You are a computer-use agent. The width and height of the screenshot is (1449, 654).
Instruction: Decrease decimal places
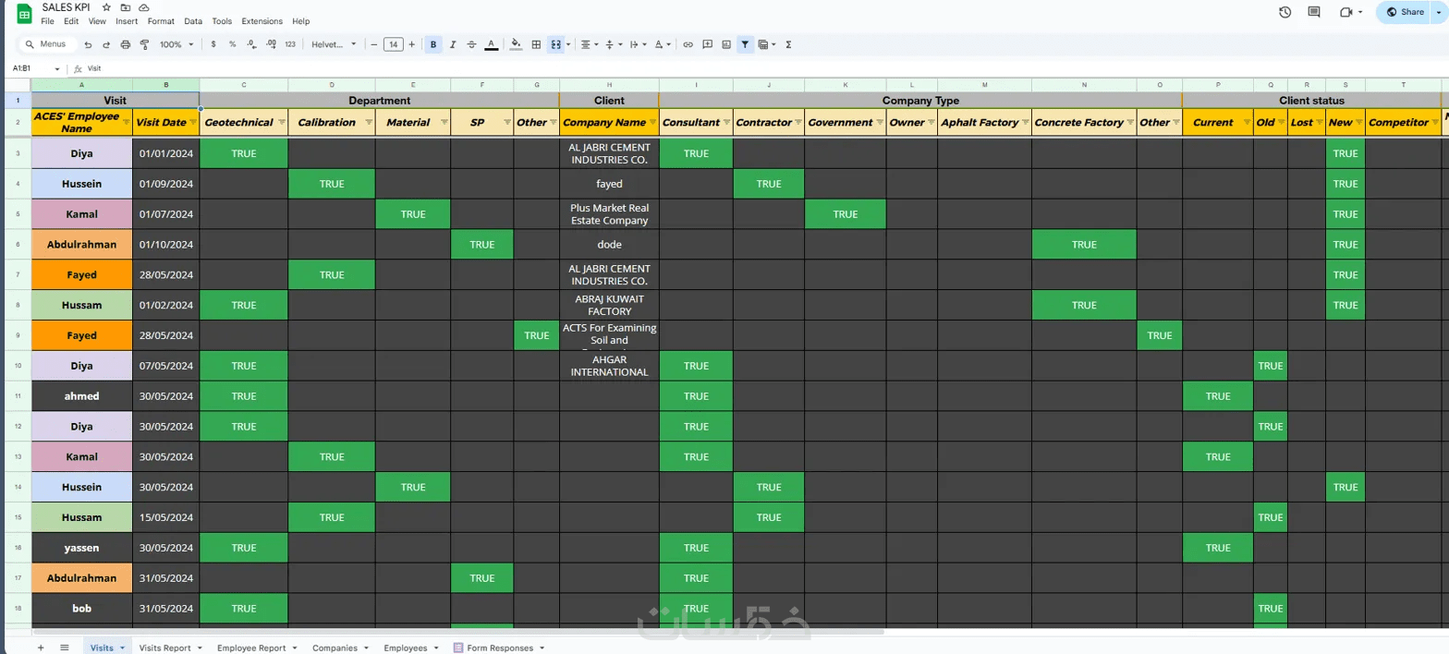tap(251, 44)
